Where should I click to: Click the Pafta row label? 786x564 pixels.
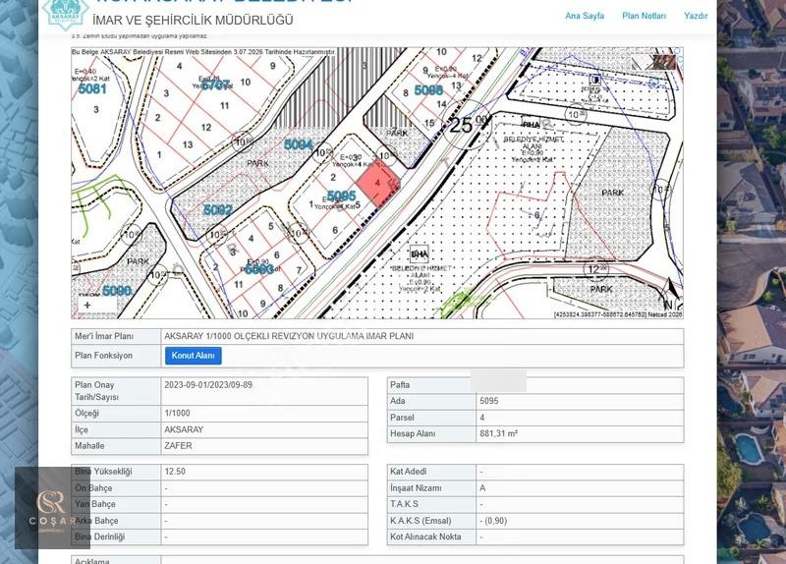point(400,385)
